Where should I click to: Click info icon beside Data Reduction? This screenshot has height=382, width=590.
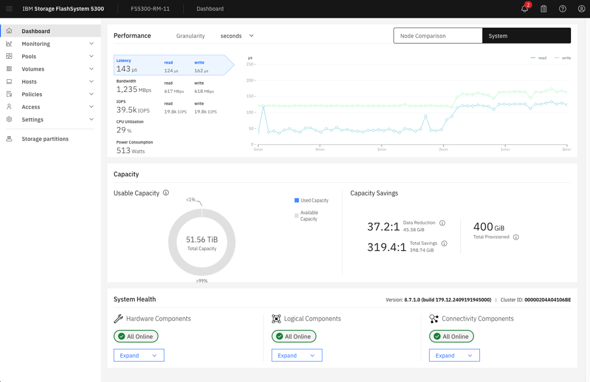[442, 223]
